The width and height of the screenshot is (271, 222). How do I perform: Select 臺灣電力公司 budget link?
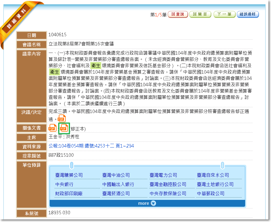[x=163, y=175]
